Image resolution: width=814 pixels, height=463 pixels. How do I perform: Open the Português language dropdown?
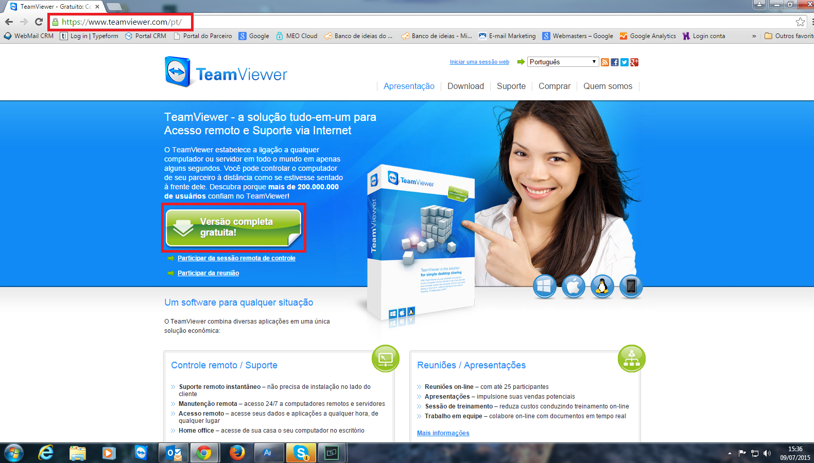[563, 62]
